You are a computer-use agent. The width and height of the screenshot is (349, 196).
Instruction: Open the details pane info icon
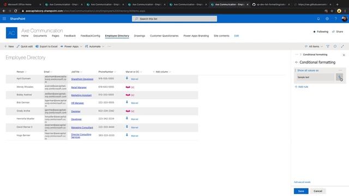pyautogui.click(x=335, y=46)
